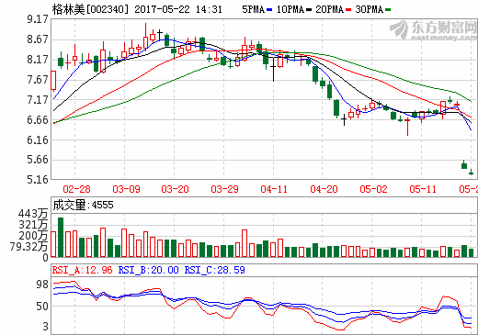Click the 50 RSI axis label

coord(42,307)
